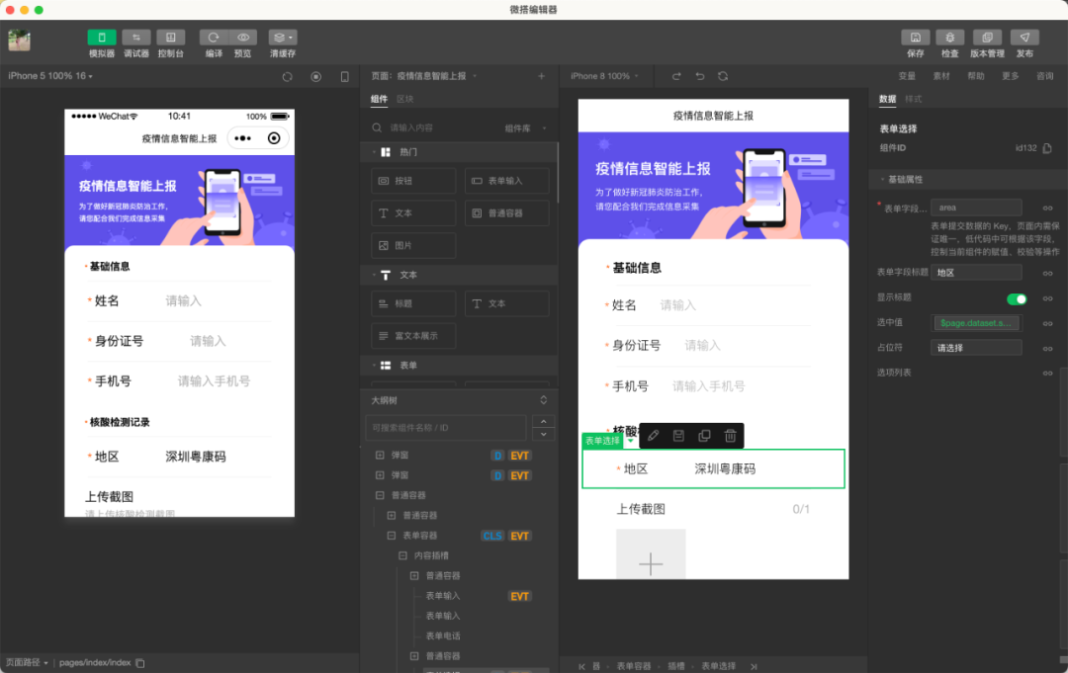
Task: Select the 表单电话 row in outline tree
Action: [x=443, y=636]
